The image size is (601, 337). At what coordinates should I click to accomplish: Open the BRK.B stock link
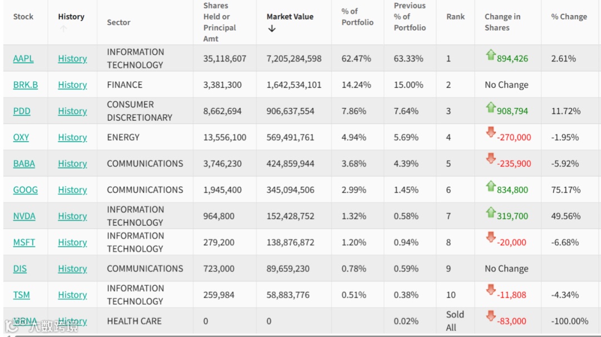pos(26,85)
